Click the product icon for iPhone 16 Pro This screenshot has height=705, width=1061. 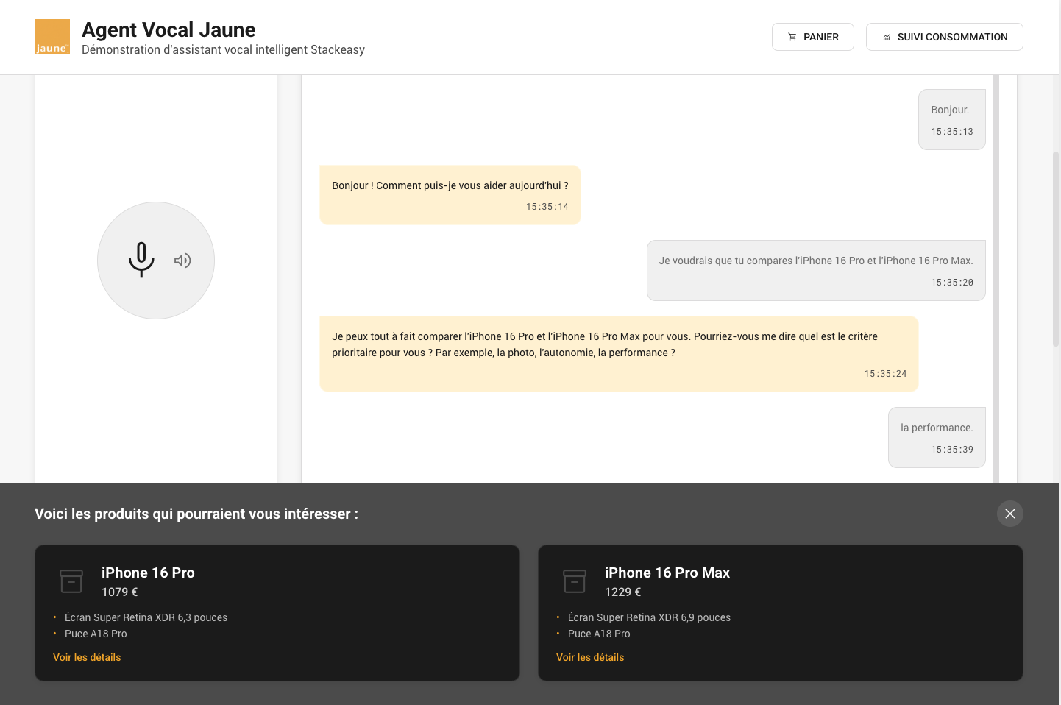[71, 581]
